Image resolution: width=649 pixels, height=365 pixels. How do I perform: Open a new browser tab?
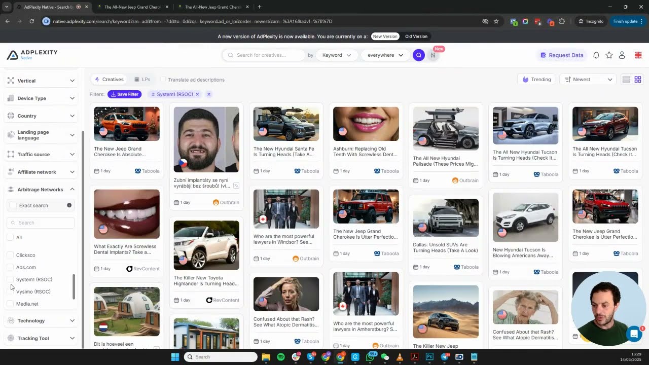[260, 7]
